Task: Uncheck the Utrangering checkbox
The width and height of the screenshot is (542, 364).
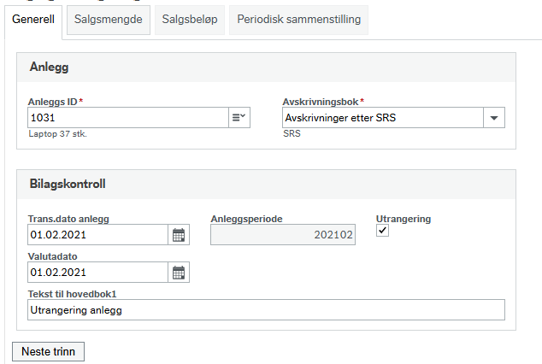Action: pos(382,231)
